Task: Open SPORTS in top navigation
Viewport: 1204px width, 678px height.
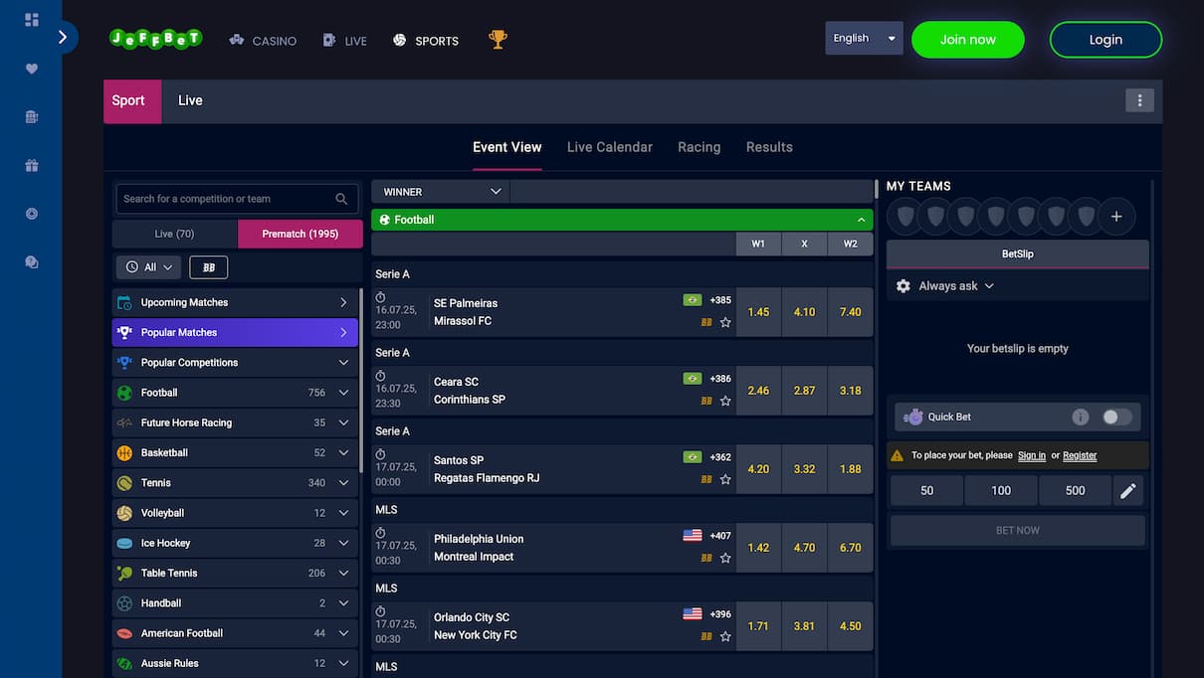Action: 426,41
